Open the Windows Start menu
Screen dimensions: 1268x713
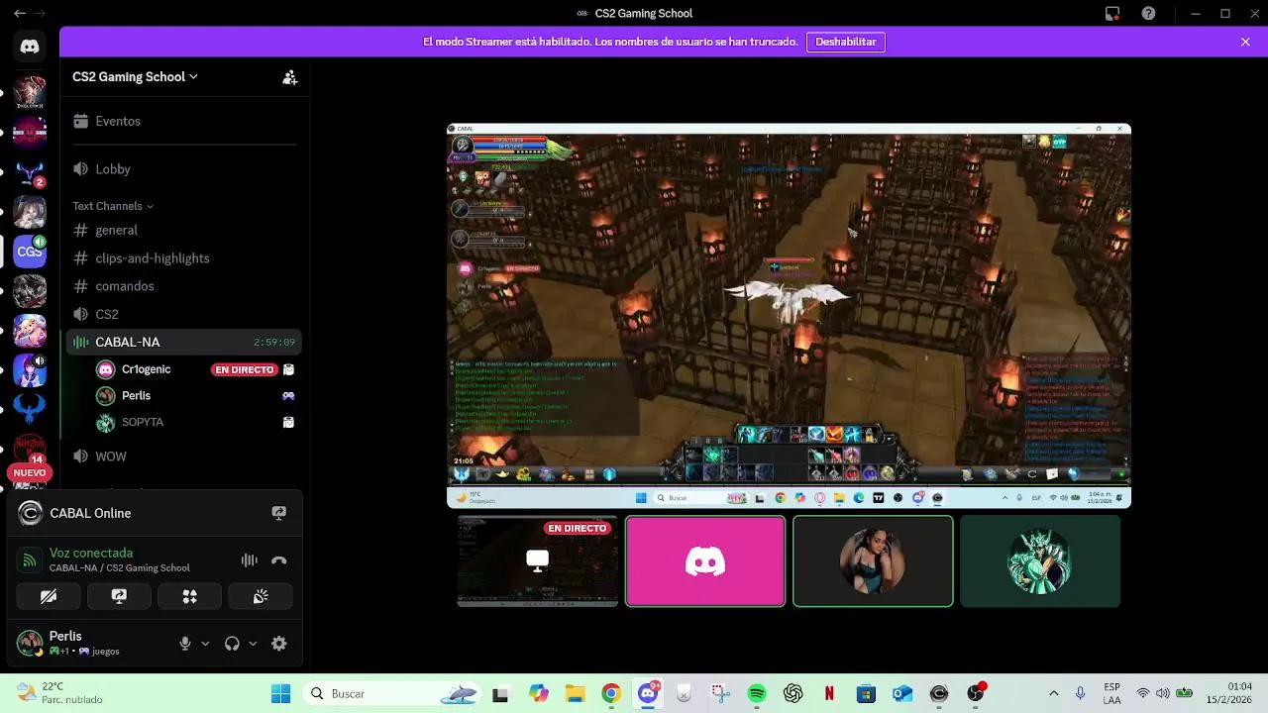pos(281,693)
